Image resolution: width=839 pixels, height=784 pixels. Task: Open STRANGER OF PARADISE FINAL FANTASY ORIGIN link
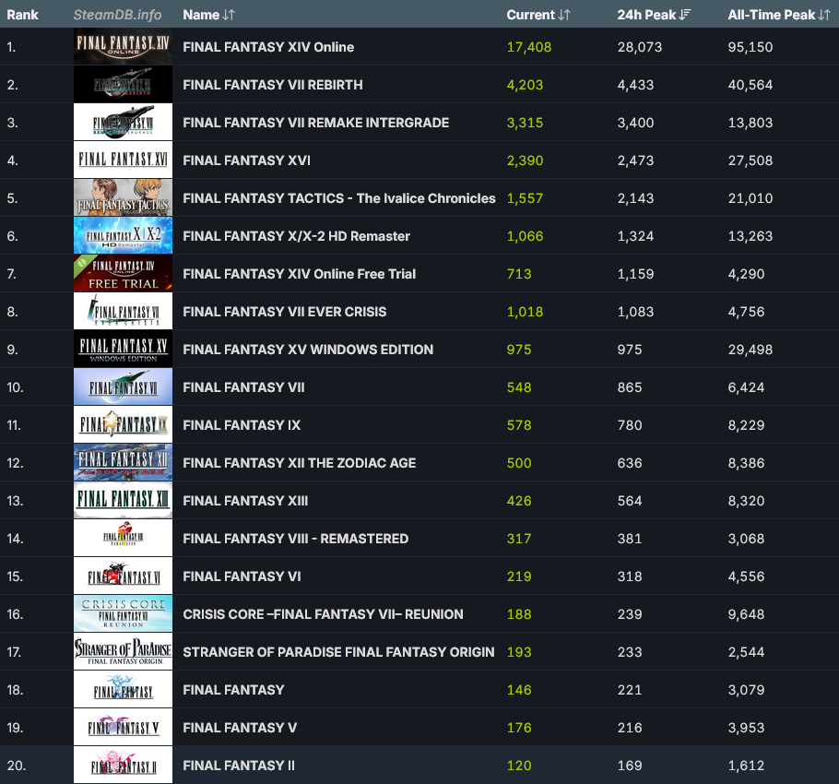[338, 652]
